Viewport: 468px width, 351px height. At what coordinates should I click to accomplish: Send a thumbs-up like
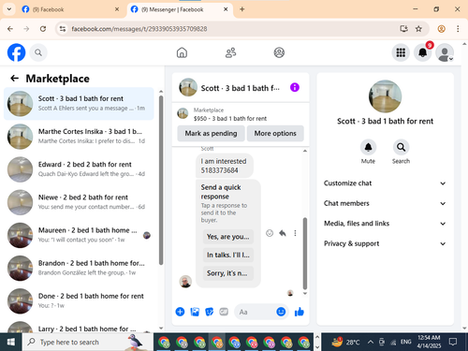pos(300,312)
